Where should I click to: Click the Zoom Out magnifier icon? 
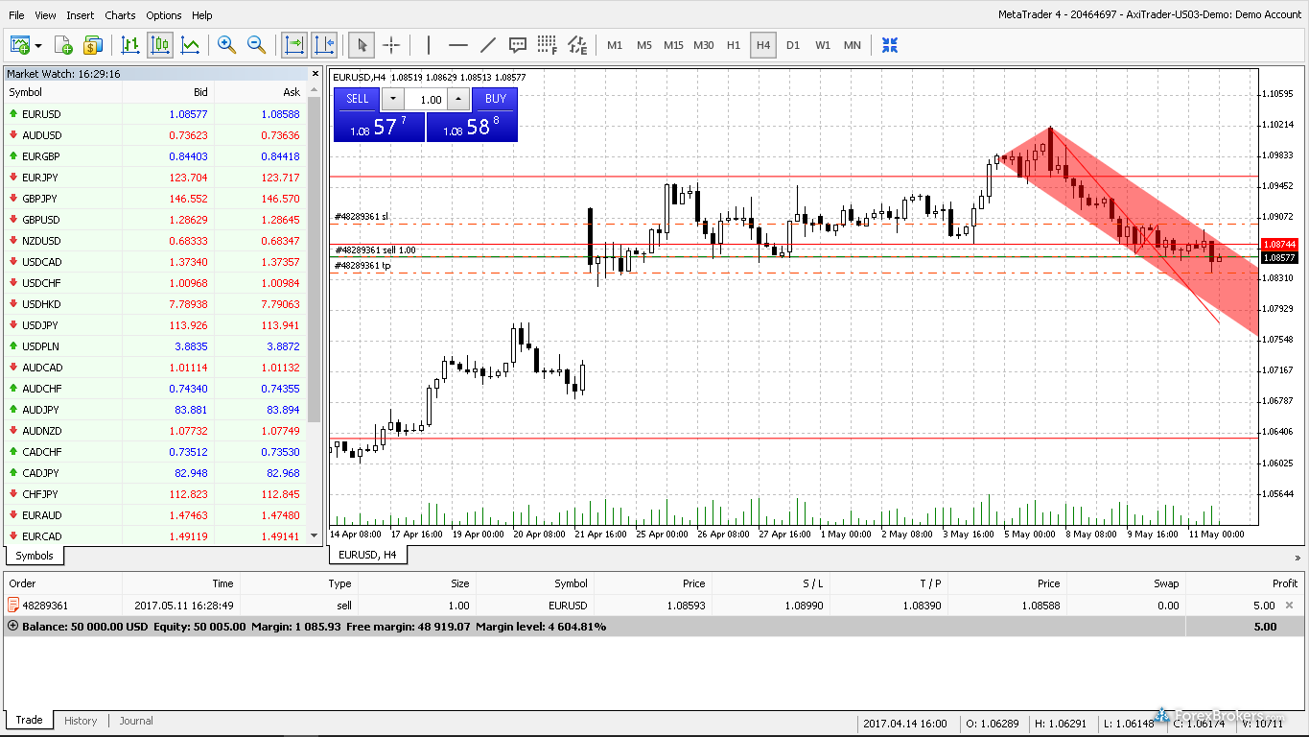click(256, 45)
